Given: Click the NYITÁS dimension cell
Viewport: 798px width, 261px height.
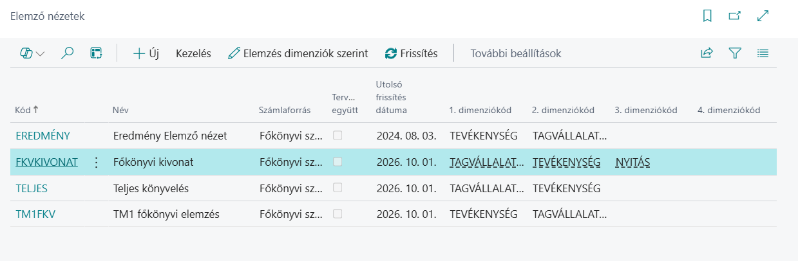Looking at the screenshot, I should (x=632, y=163).
